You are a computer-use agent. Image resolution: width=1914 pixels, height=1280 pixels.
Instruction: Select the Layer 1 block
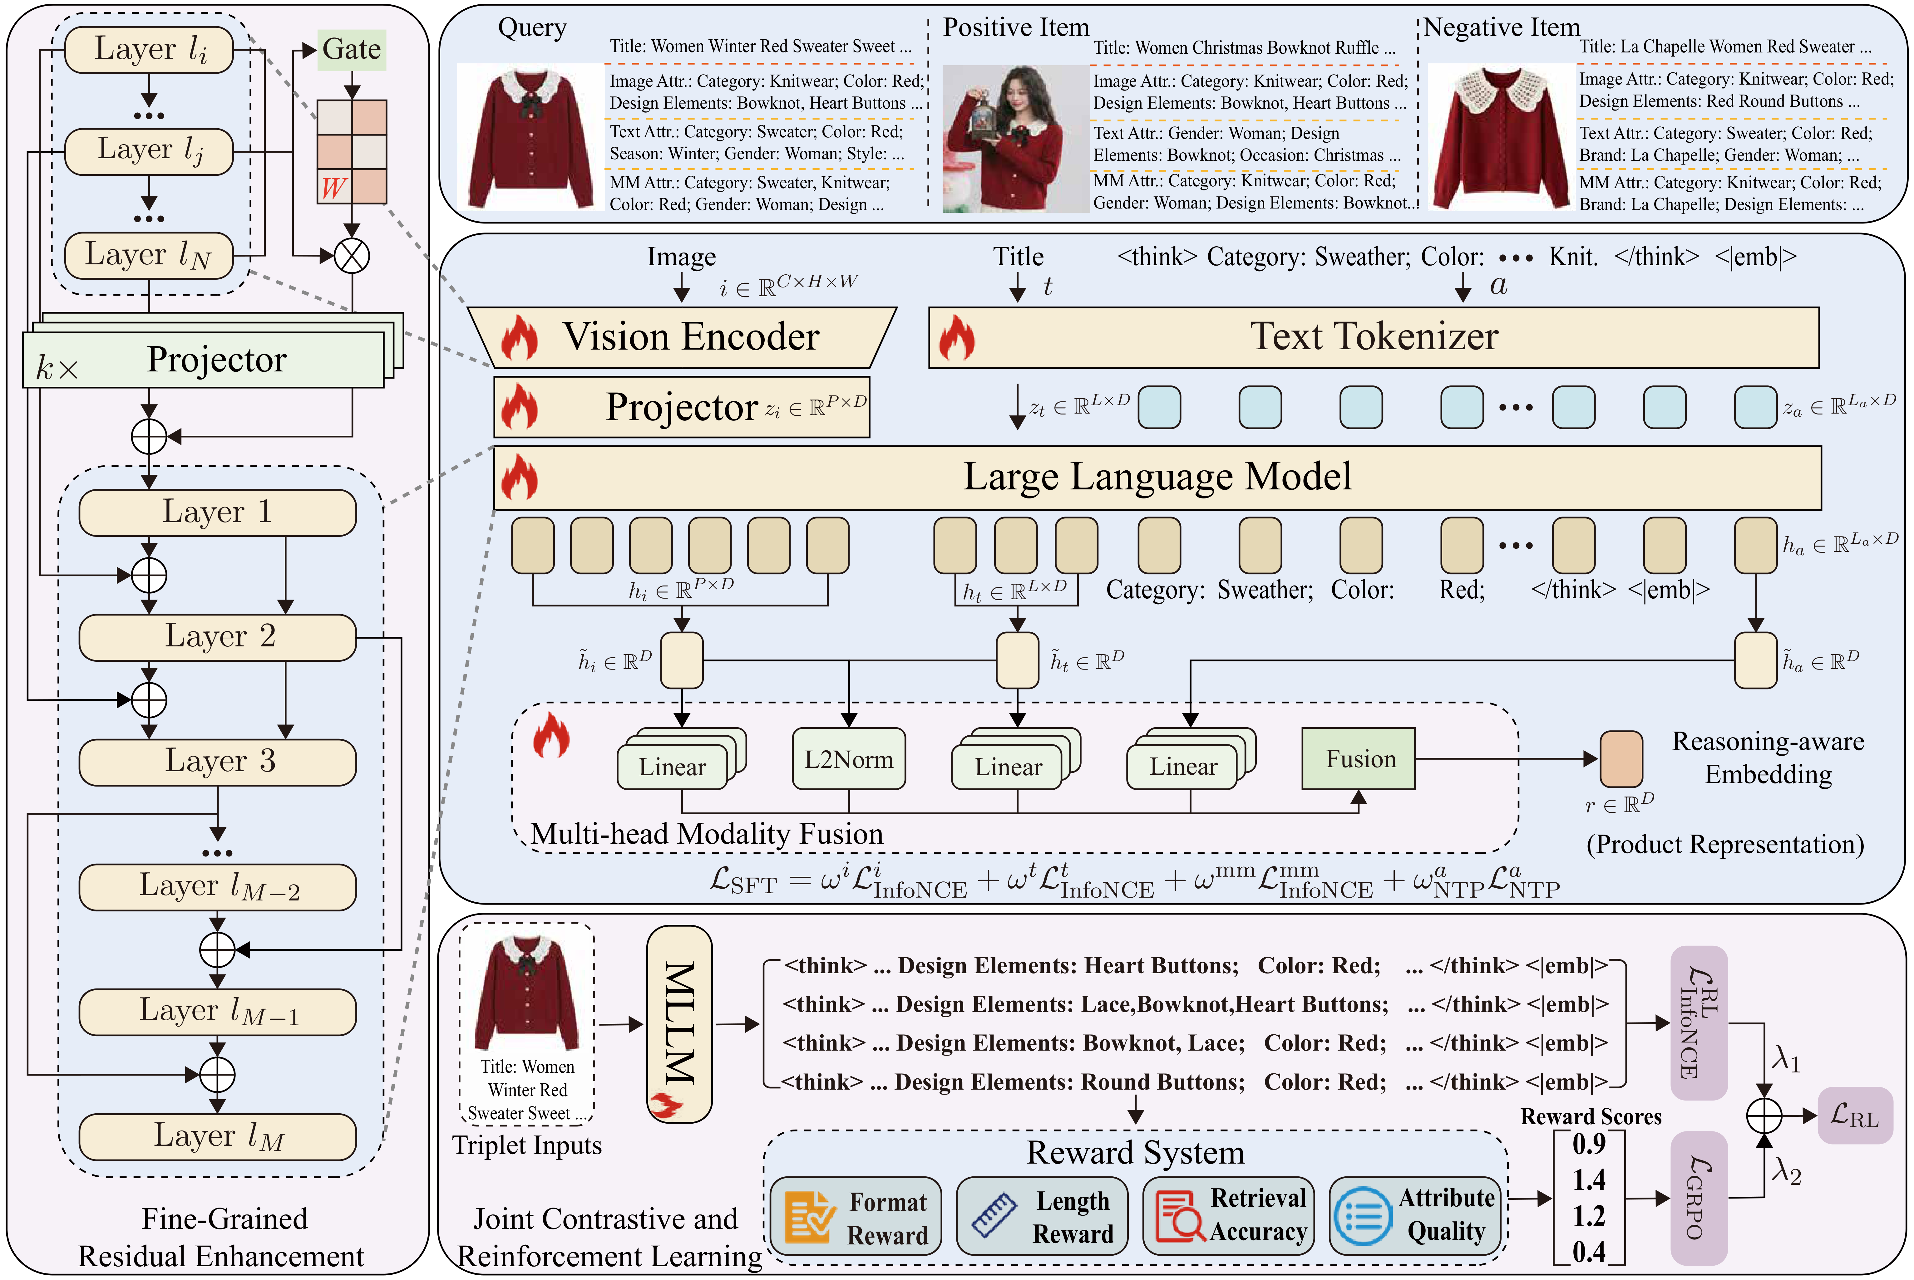pyautogui.click(x=217, y=512)
